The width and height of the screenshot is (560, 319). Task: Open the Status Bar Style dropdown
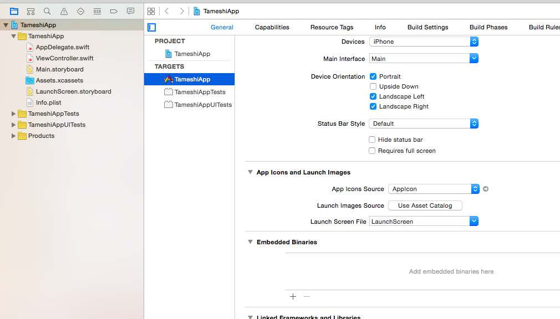click(424, 124)
